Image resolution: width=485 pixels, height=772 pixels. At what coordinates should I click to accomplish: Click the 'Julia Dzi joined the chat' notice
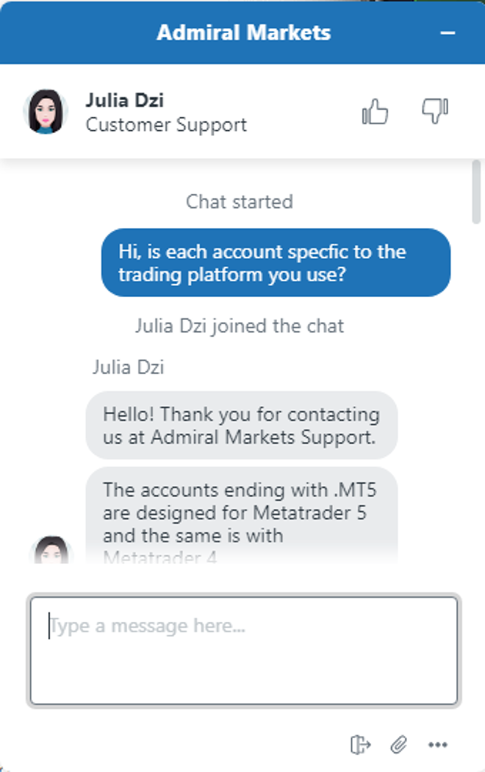click(x=239, y=326)
